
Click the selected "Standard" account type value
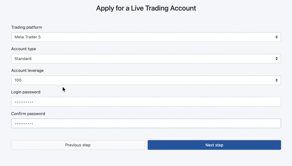tap(23, 59)
